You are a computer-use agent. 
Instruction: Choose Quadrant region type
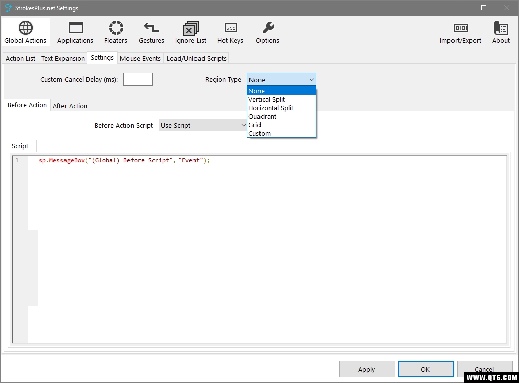[282, 116]
